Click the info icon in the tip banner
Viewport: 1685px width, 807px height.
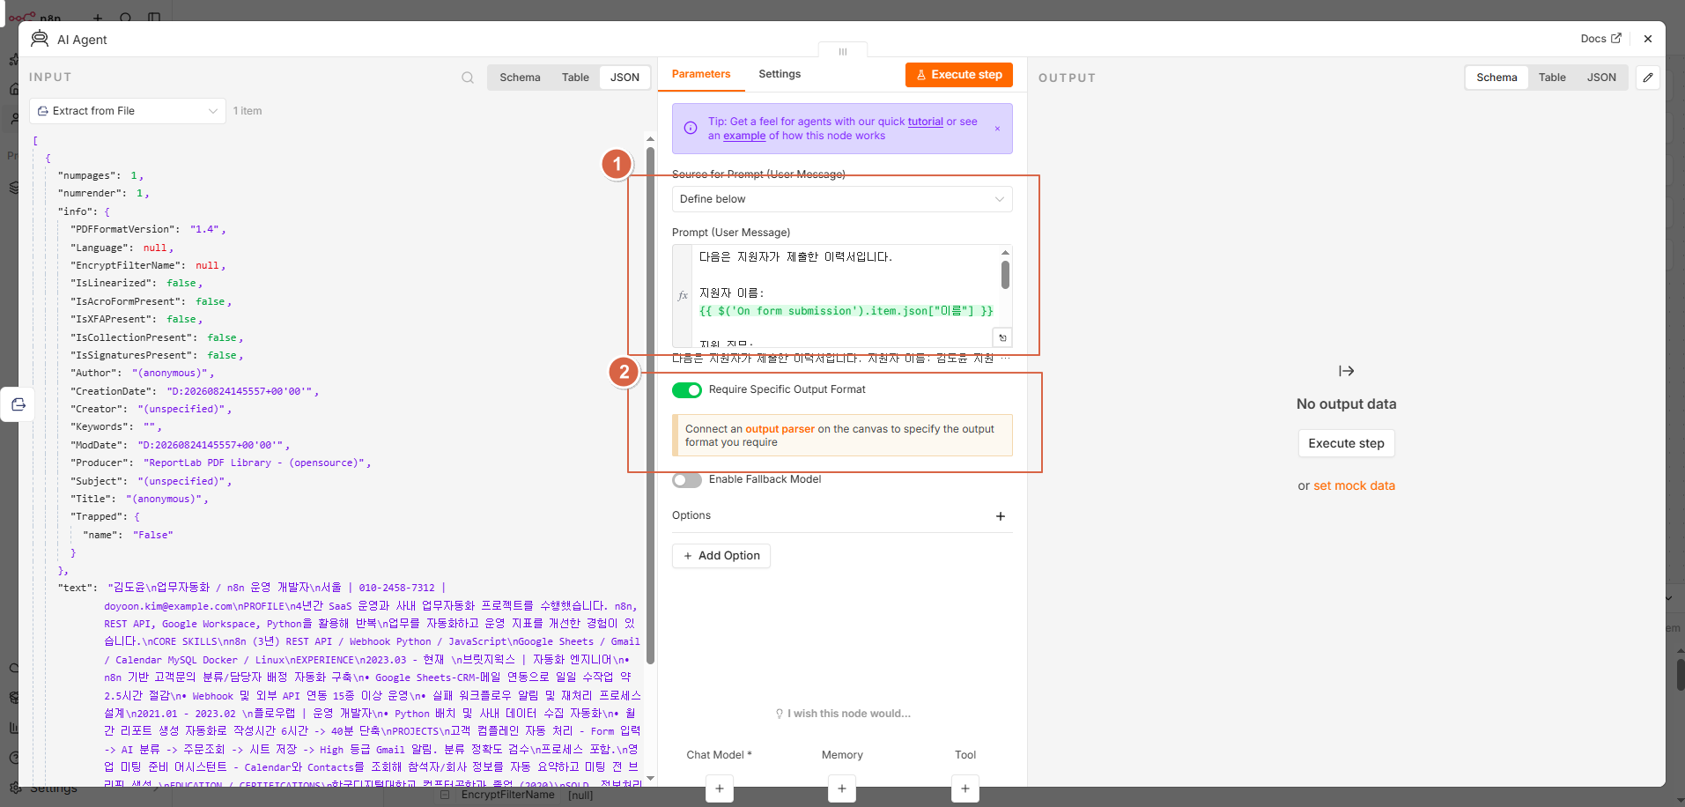(x=691, y=129)
